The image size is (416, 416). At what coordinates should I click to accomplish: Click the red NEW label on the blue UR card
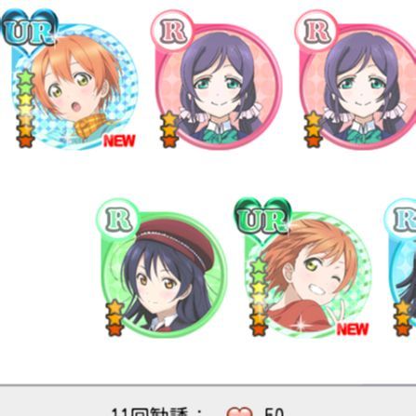(x=119, y=141)
